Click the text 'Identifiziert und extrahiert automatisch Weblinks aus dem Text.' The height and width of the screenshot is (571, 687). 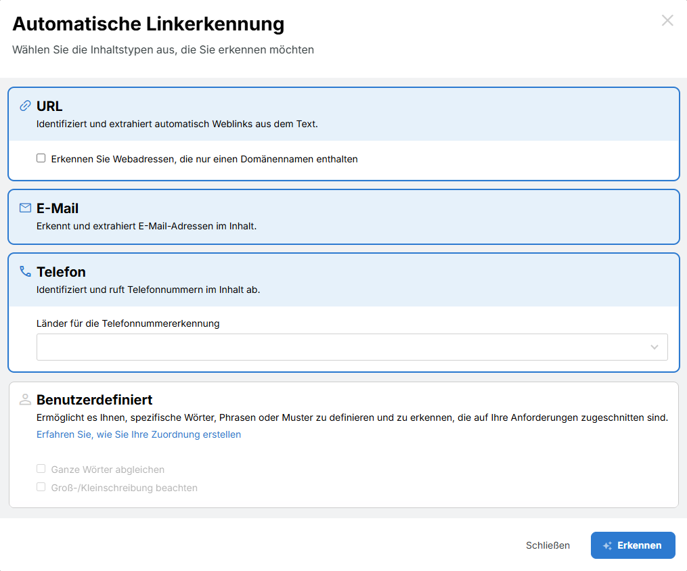coord(177,124)
